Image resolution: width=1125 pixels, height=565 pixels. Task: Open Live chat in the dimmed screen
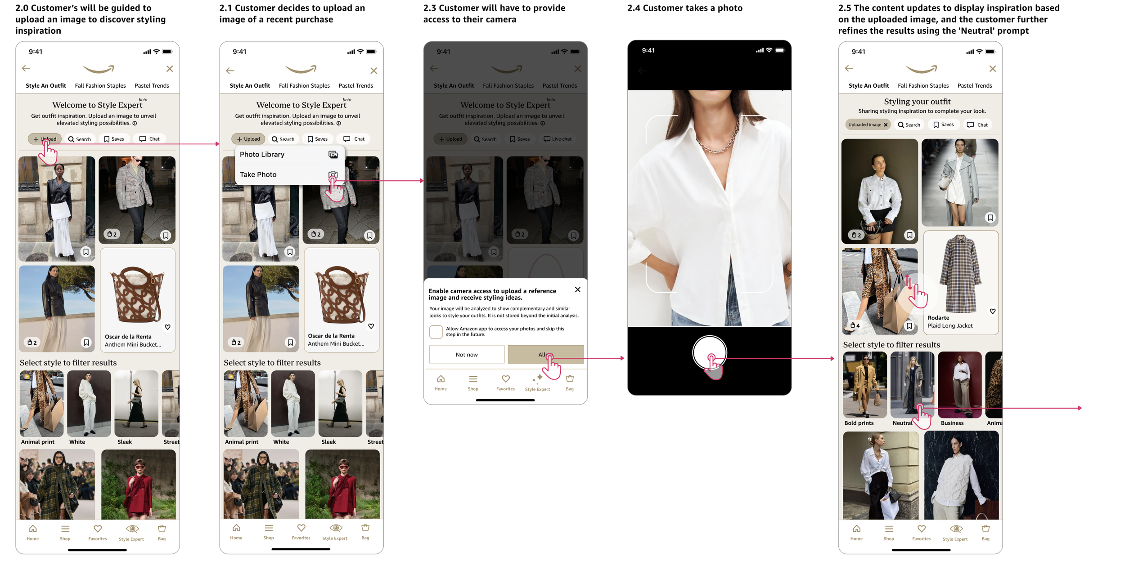(558, 139)
